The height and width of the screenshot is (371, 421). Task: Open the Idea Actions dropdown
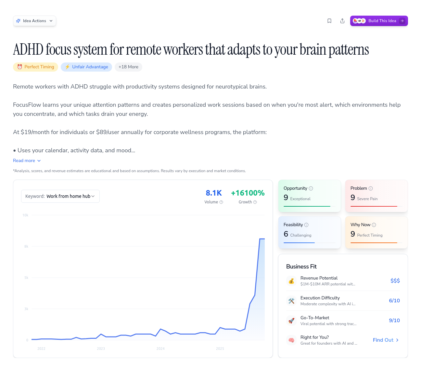[34, 21]
